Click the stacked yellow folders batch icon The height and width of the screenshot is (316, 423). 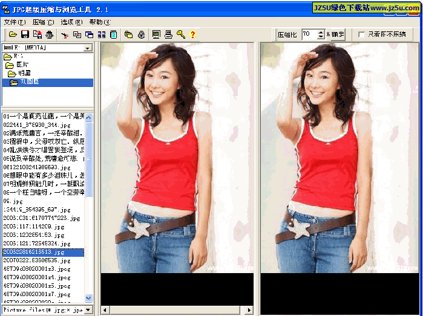128,34
